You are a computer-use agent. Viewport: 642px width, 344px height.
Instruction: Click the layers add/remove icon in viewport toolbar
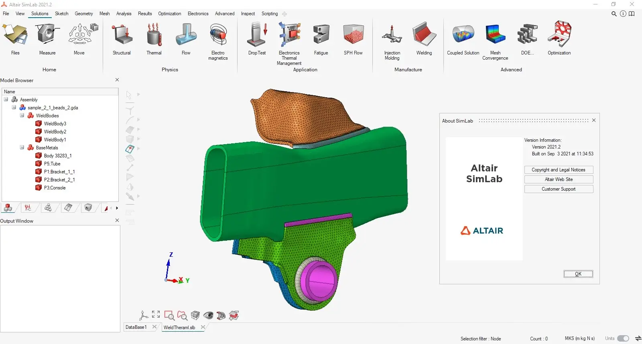coord(234,316)
